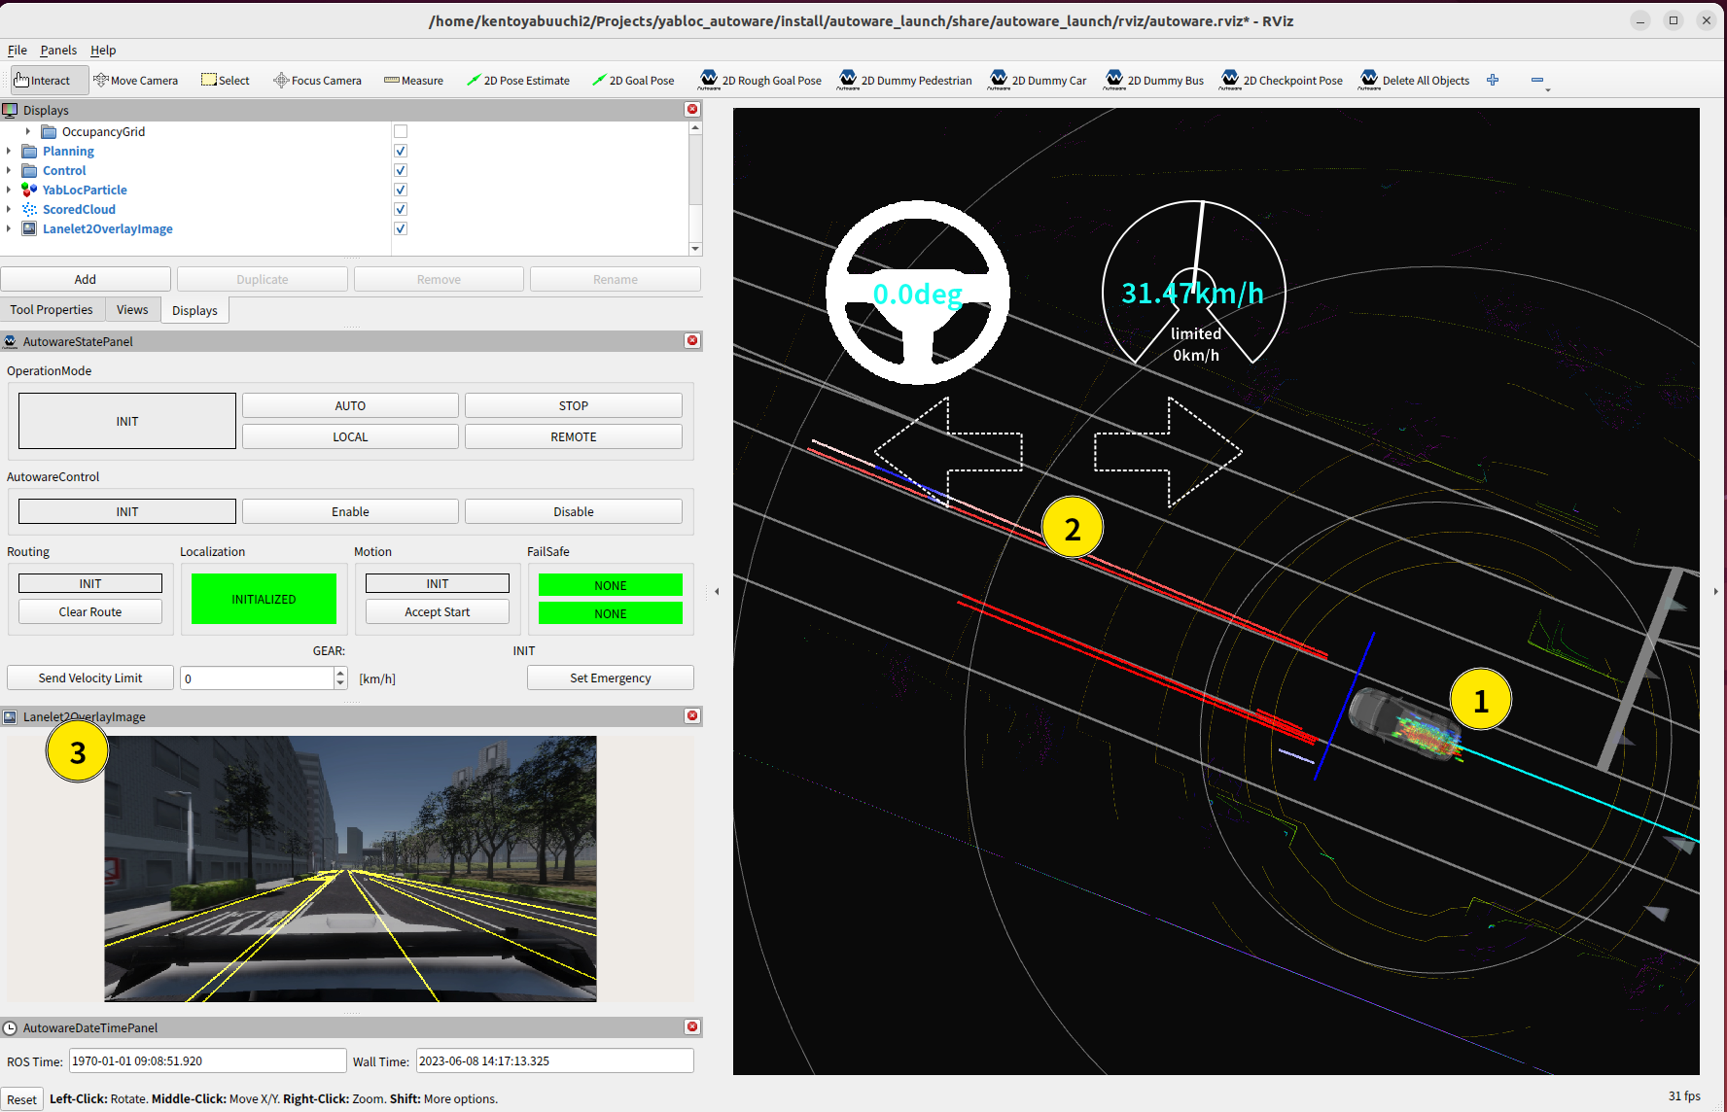Switch to the Views tab
This screenshot has height=1112, width=1727.
coord(132,309)
